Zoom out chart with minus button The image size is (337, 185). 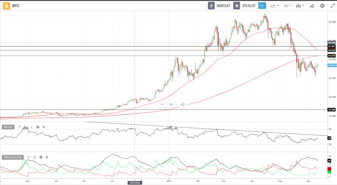coord(162,104)
